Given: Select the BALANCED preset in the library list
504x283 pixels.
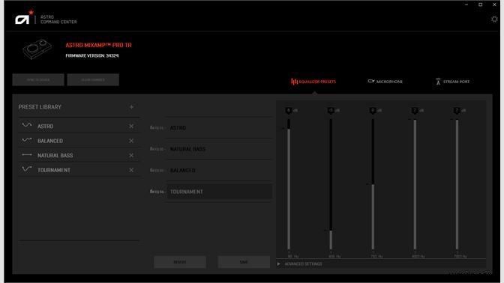Looking at the screenshot, I should [79, 141].
